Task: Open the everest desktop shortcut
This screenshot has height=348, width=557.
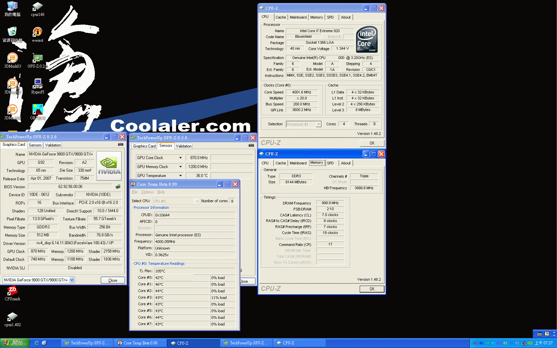Action: click(x=37, y=32)
